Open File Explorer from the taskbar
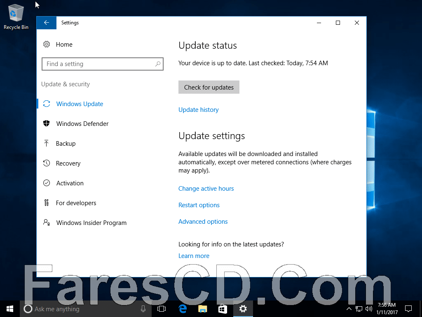The image size is (422, 317). click(x=202, y=309)
